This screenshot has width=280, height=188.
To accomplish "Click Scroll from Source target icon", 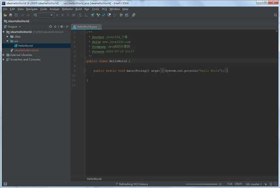I will 51,27.
